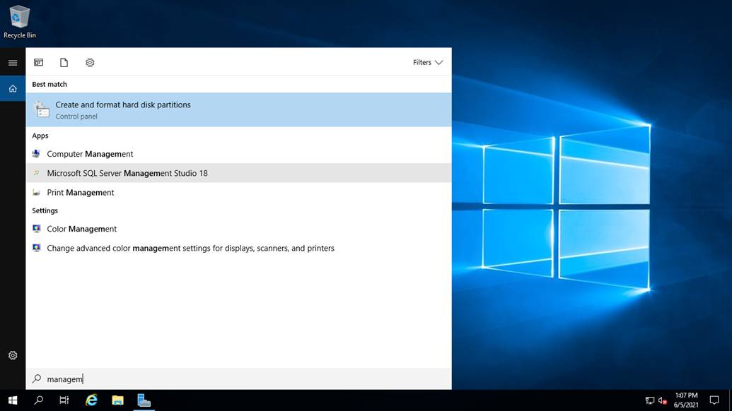This screenshot has height=411, width=732.
Task: Open File Explorer from the taskbar
Action: tap(117, 400)
